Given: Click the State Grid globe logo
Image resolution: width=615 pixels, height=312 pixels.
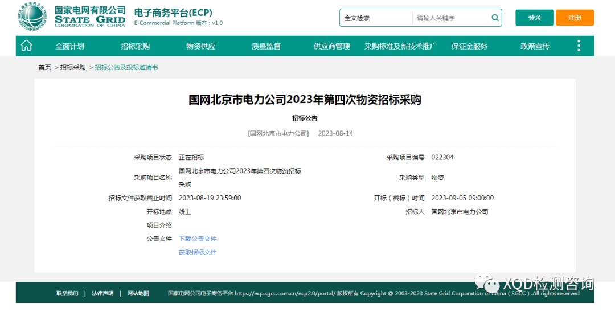Looking at the screenshot, I should (32, 17).
